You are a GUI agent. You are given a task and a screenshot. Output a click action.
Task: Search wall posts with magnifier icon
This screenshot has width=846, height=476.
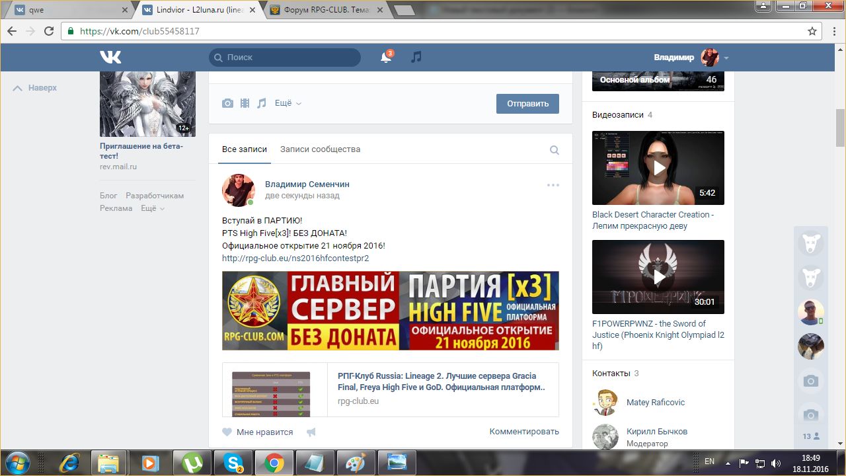pos(555,150)
